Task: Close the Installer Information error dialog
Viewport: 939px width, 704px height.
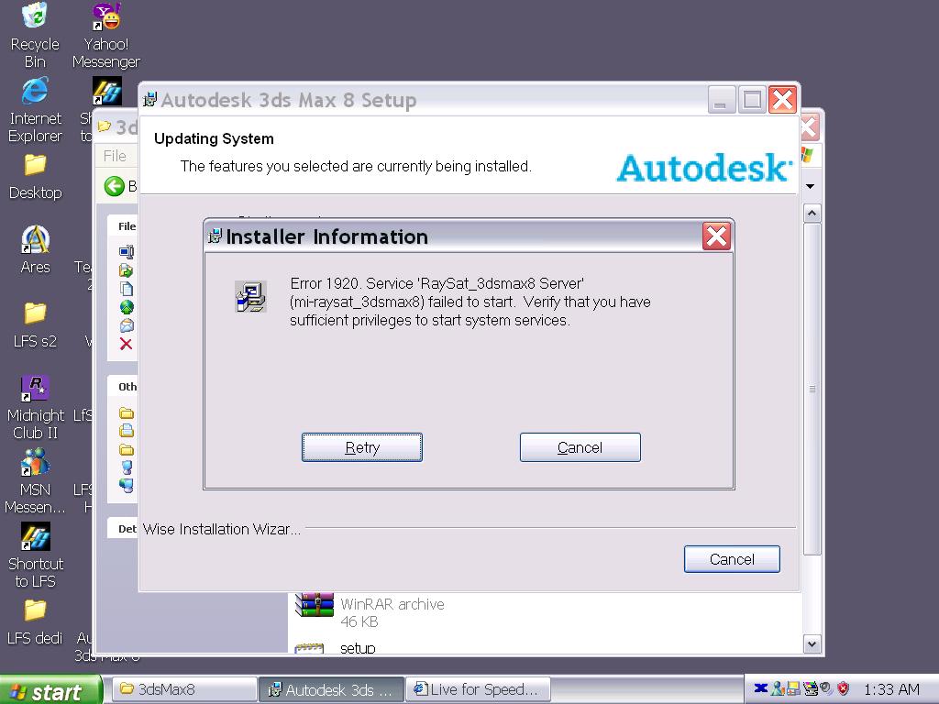Action: pyautogui.click(x=716, y=236)
